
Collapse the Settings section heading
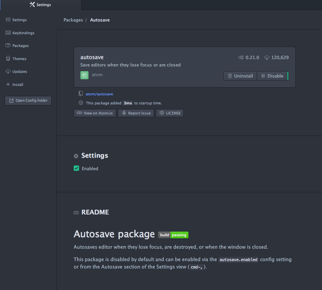click(95, 155)
